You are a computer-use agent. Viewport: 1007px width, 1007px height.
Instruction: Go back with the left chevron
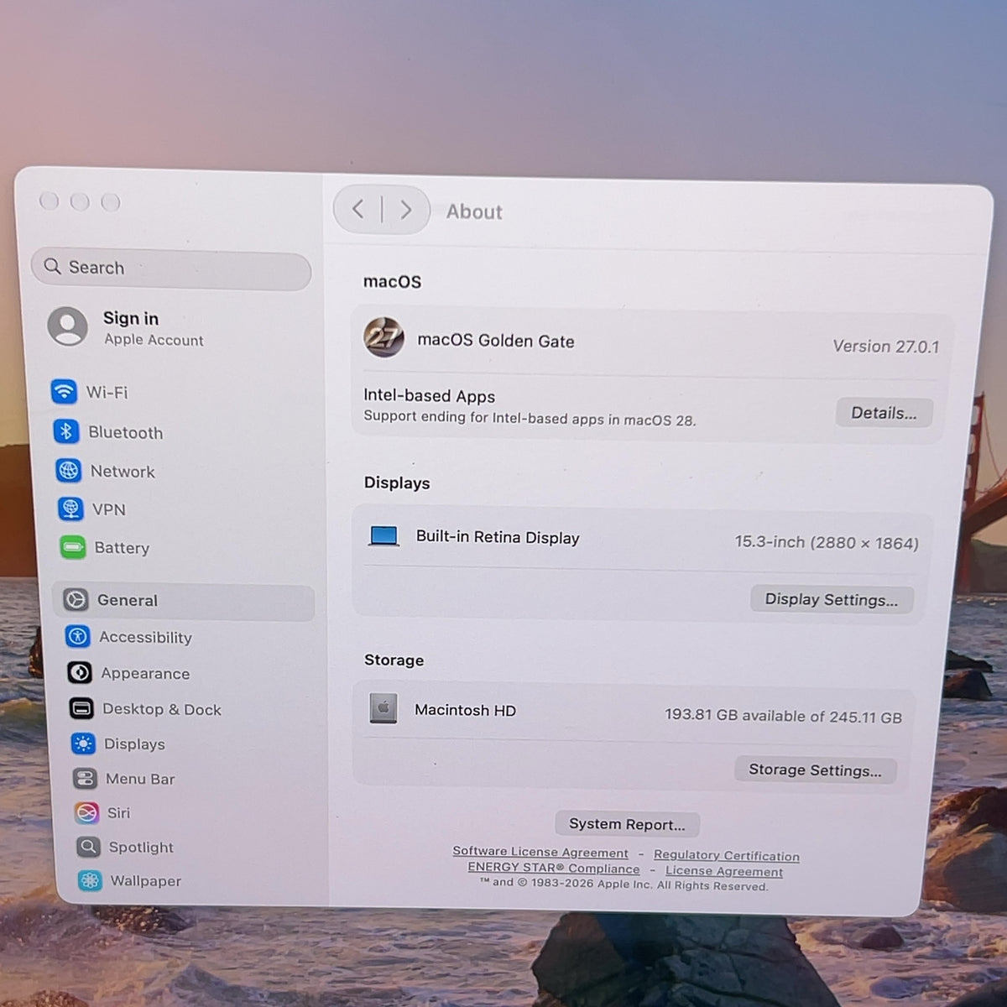coord(358,209)
